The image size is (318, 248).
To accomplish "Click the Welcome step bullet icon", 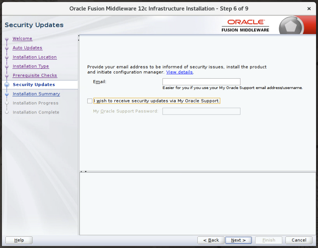I will click(7, 39).
